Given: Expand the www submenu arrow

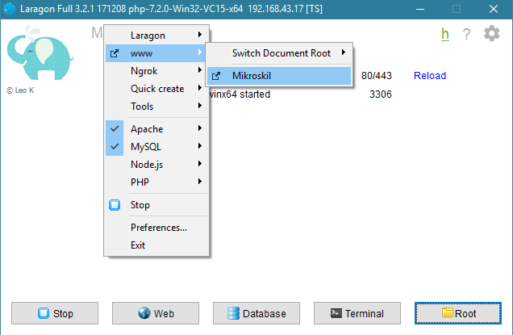Looking at the screenshot, I should (199, 52).
